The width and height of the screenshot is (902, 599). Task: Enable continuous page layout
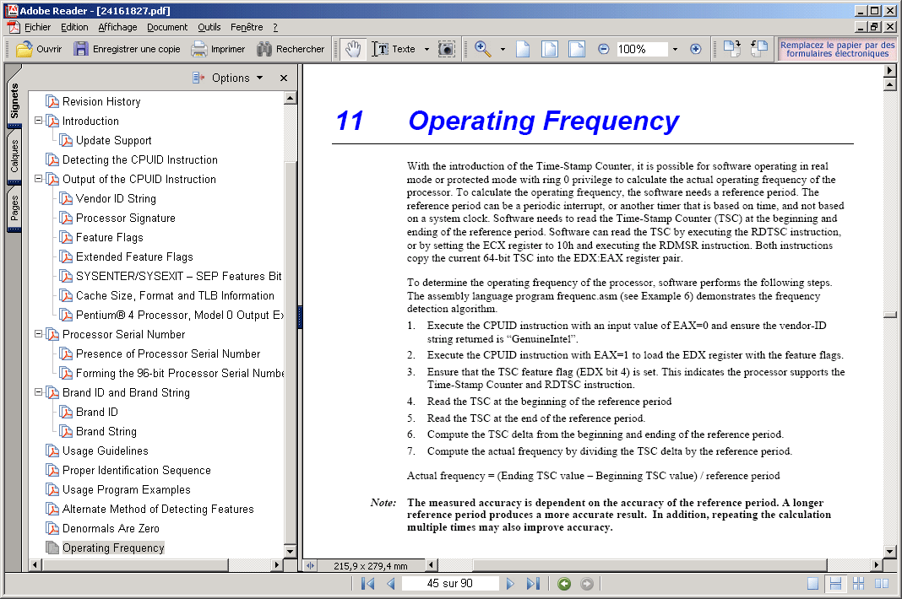(x=835, y=584)
